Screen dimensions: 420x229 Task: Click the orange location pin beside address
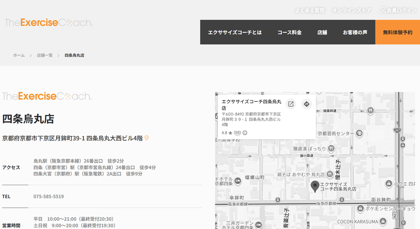click(146, 138)
